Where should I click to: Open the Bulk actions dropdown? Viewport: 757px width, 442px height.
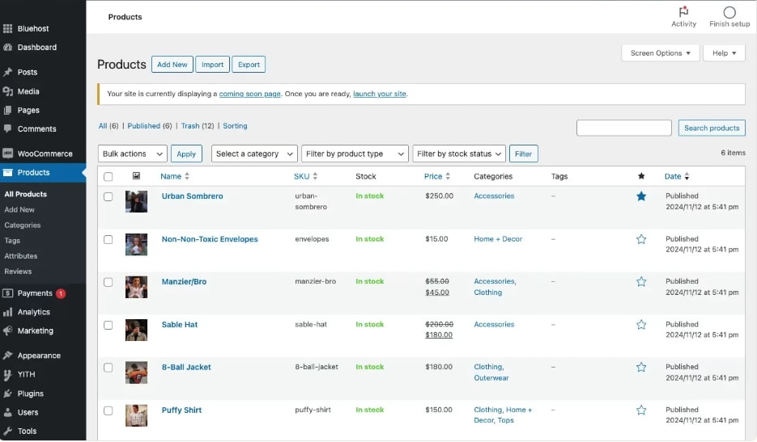coord(132,154)
